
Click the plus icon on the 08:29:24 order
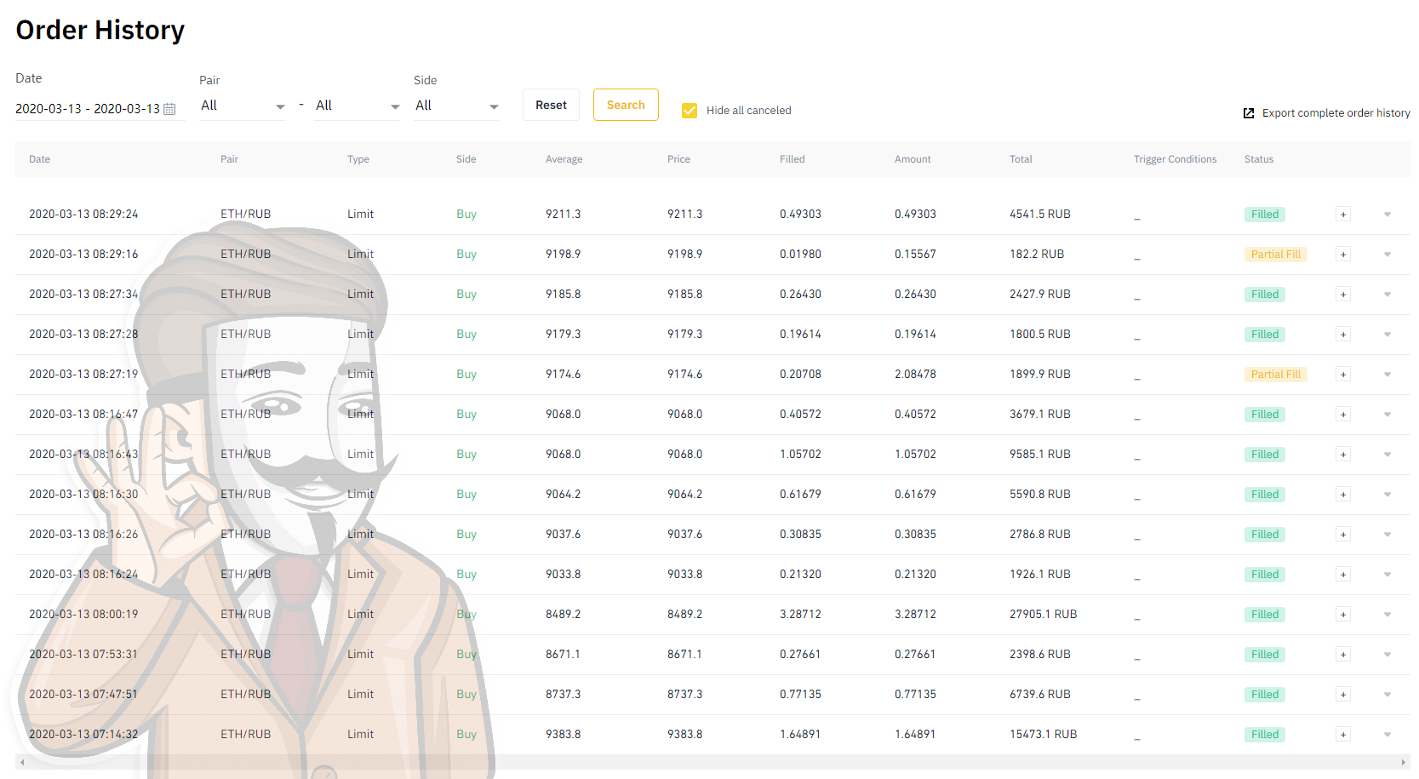tap(1343, 215)
